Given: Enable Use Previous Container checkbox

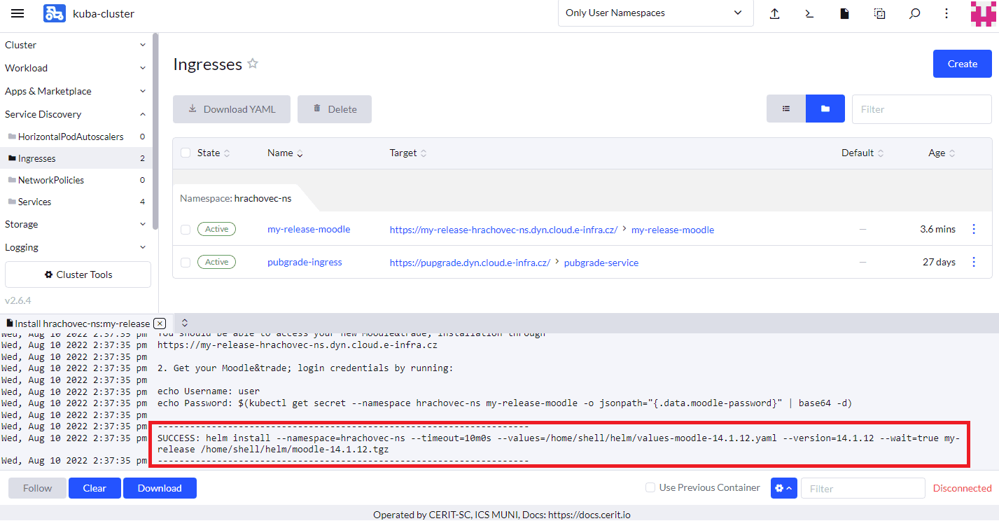Looking at the screenshot, I should pos(650,487).
